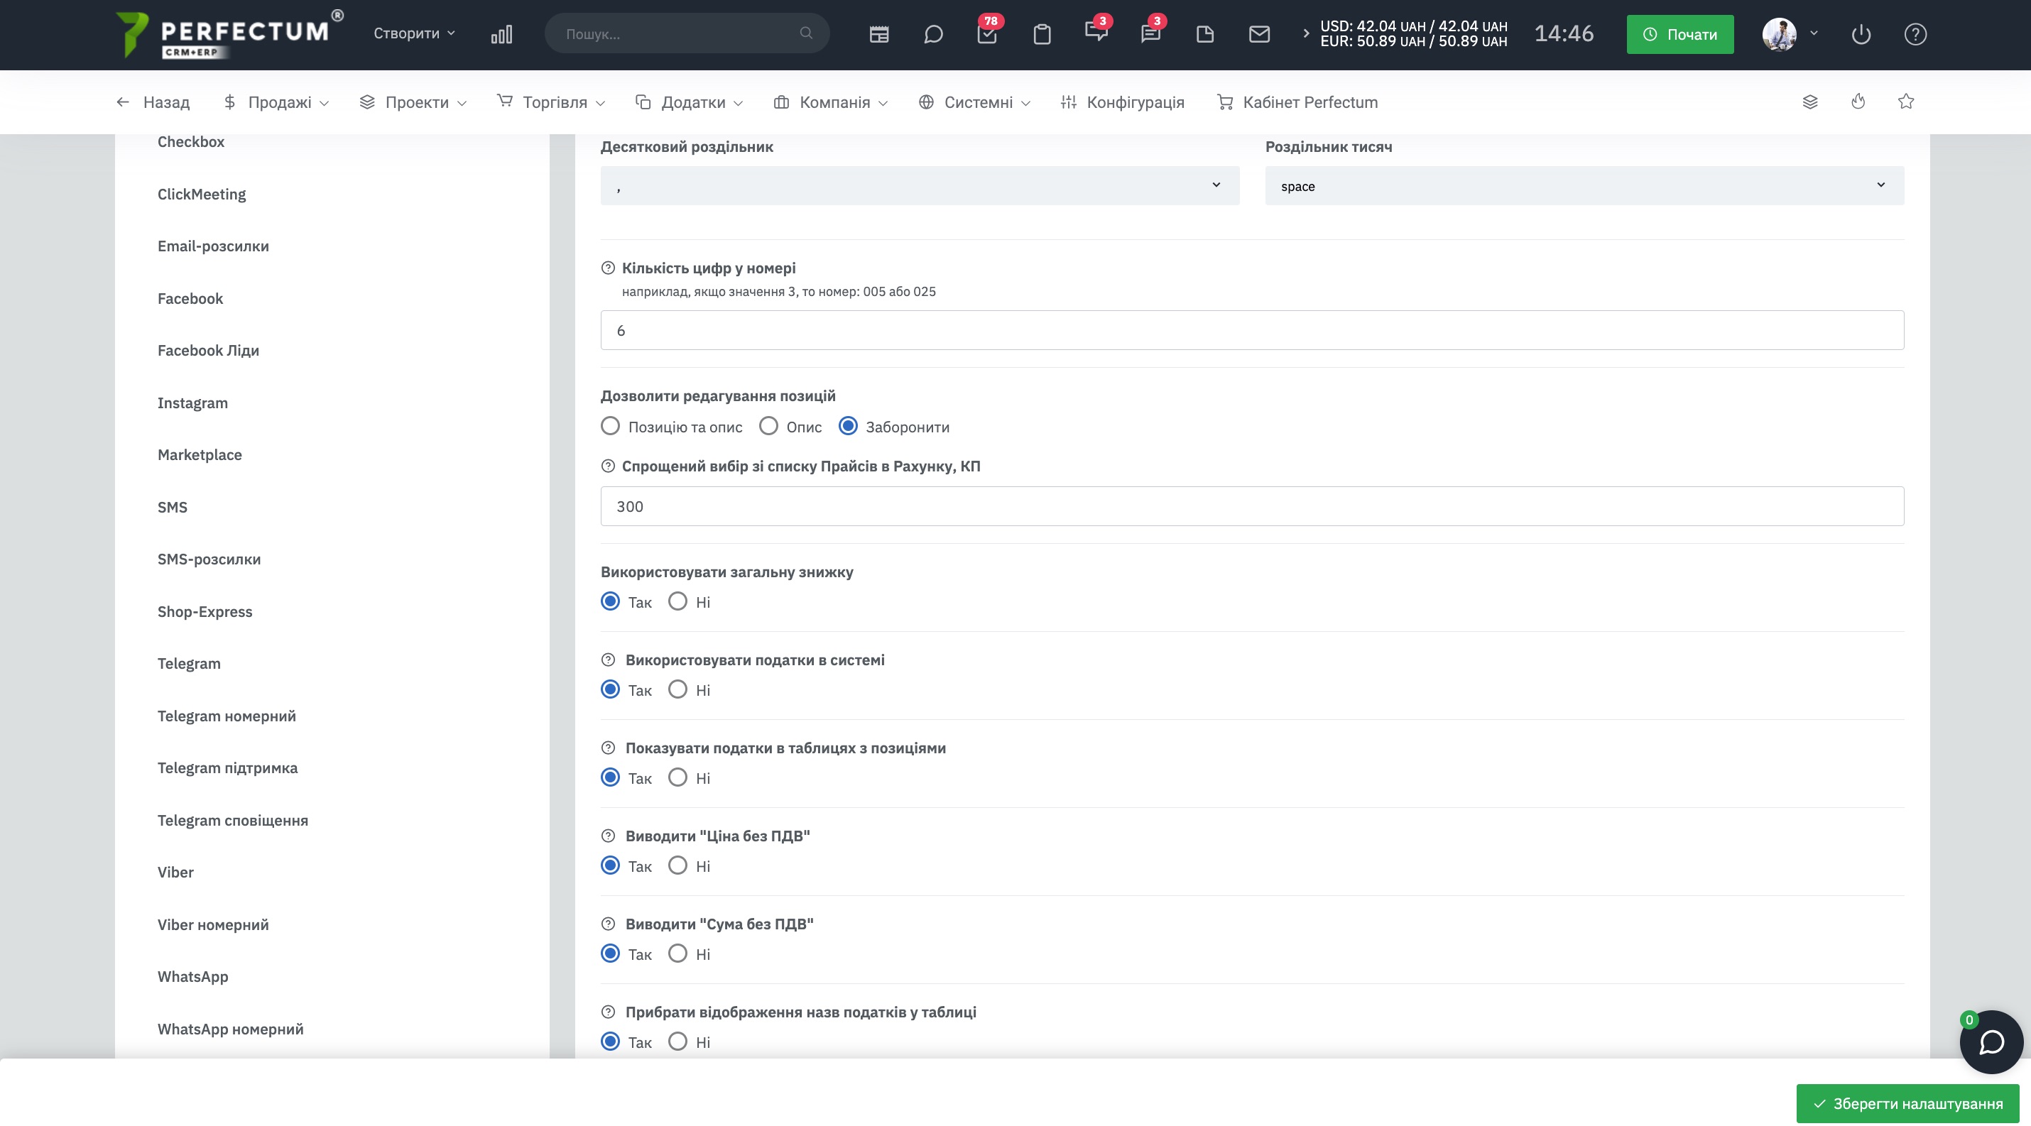Open the Продажі menu
The image size is (2031, 1126).
[x=276, y=102]
